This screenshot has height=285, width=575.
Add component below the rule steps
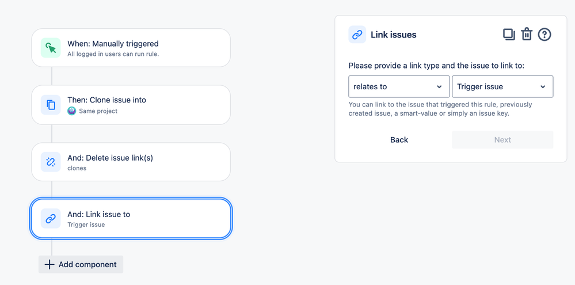(81, 264)
